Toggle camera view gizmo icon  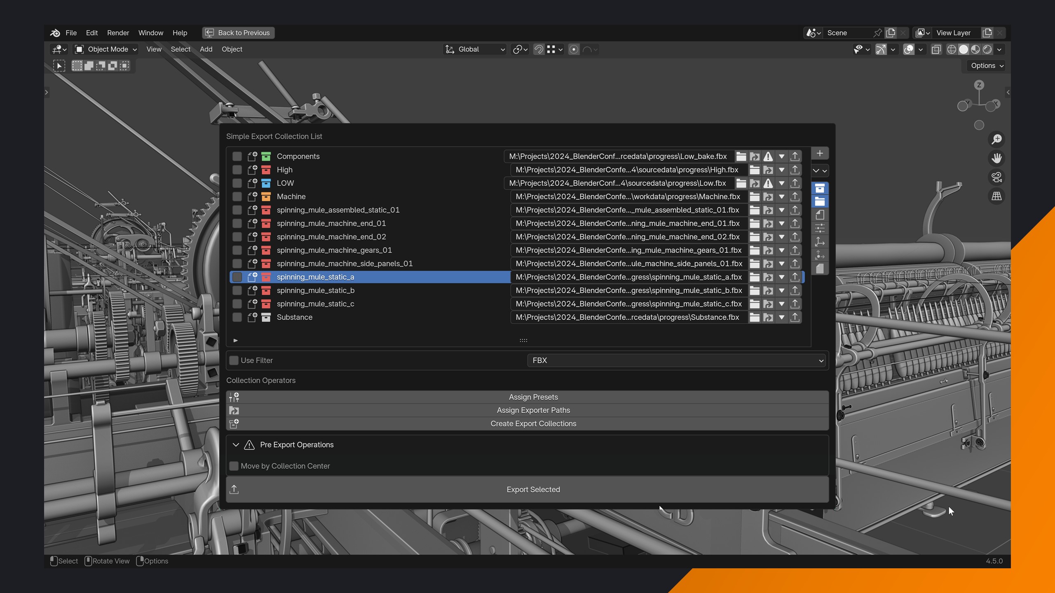(996, 177)
